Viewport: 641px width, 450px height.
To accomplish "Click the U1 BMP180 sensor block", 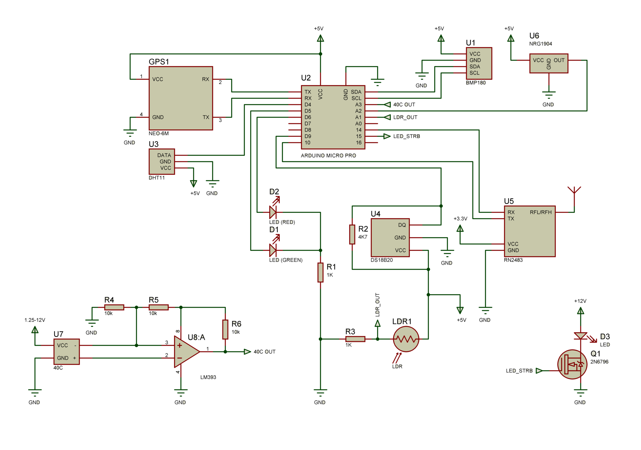I will pos(479,63).
